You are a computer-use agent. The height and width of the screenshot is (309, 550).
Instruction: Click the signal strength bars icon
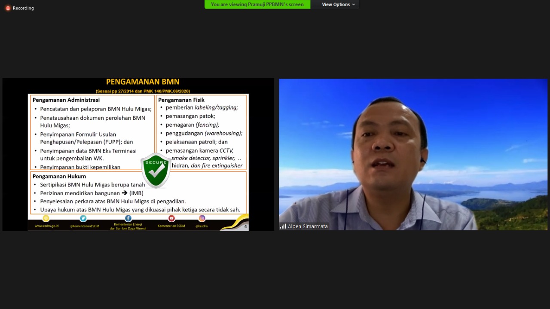pyautogui.click(x=283, y=226)
